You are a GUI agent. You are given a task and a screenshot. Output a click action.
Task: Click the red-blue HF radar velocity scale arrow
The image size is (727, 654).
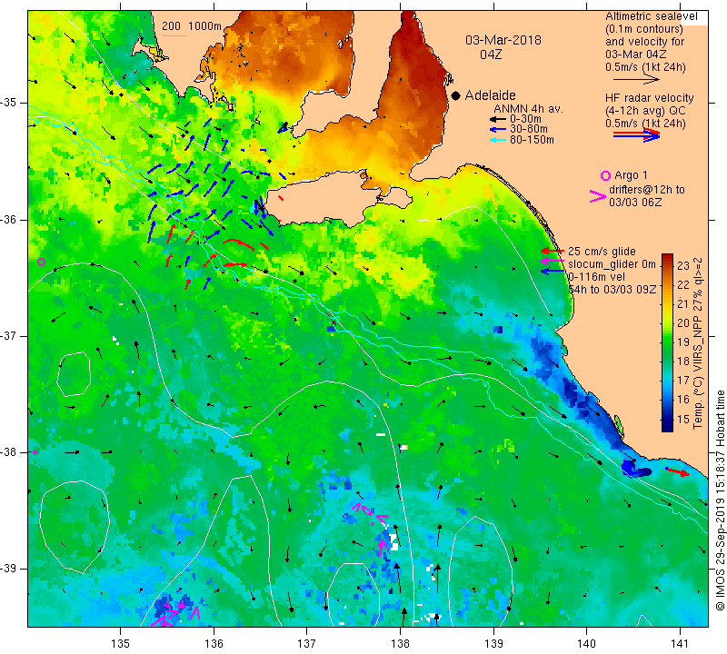(637, 135)
